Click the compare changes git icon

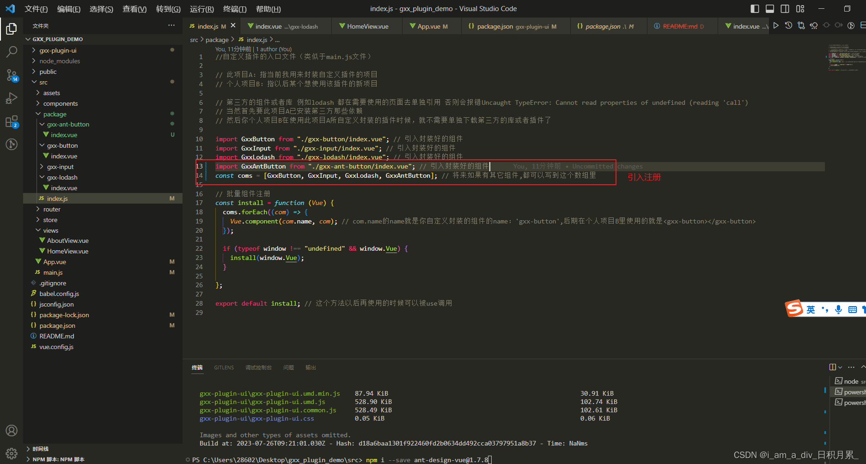(x=801, y=26)
